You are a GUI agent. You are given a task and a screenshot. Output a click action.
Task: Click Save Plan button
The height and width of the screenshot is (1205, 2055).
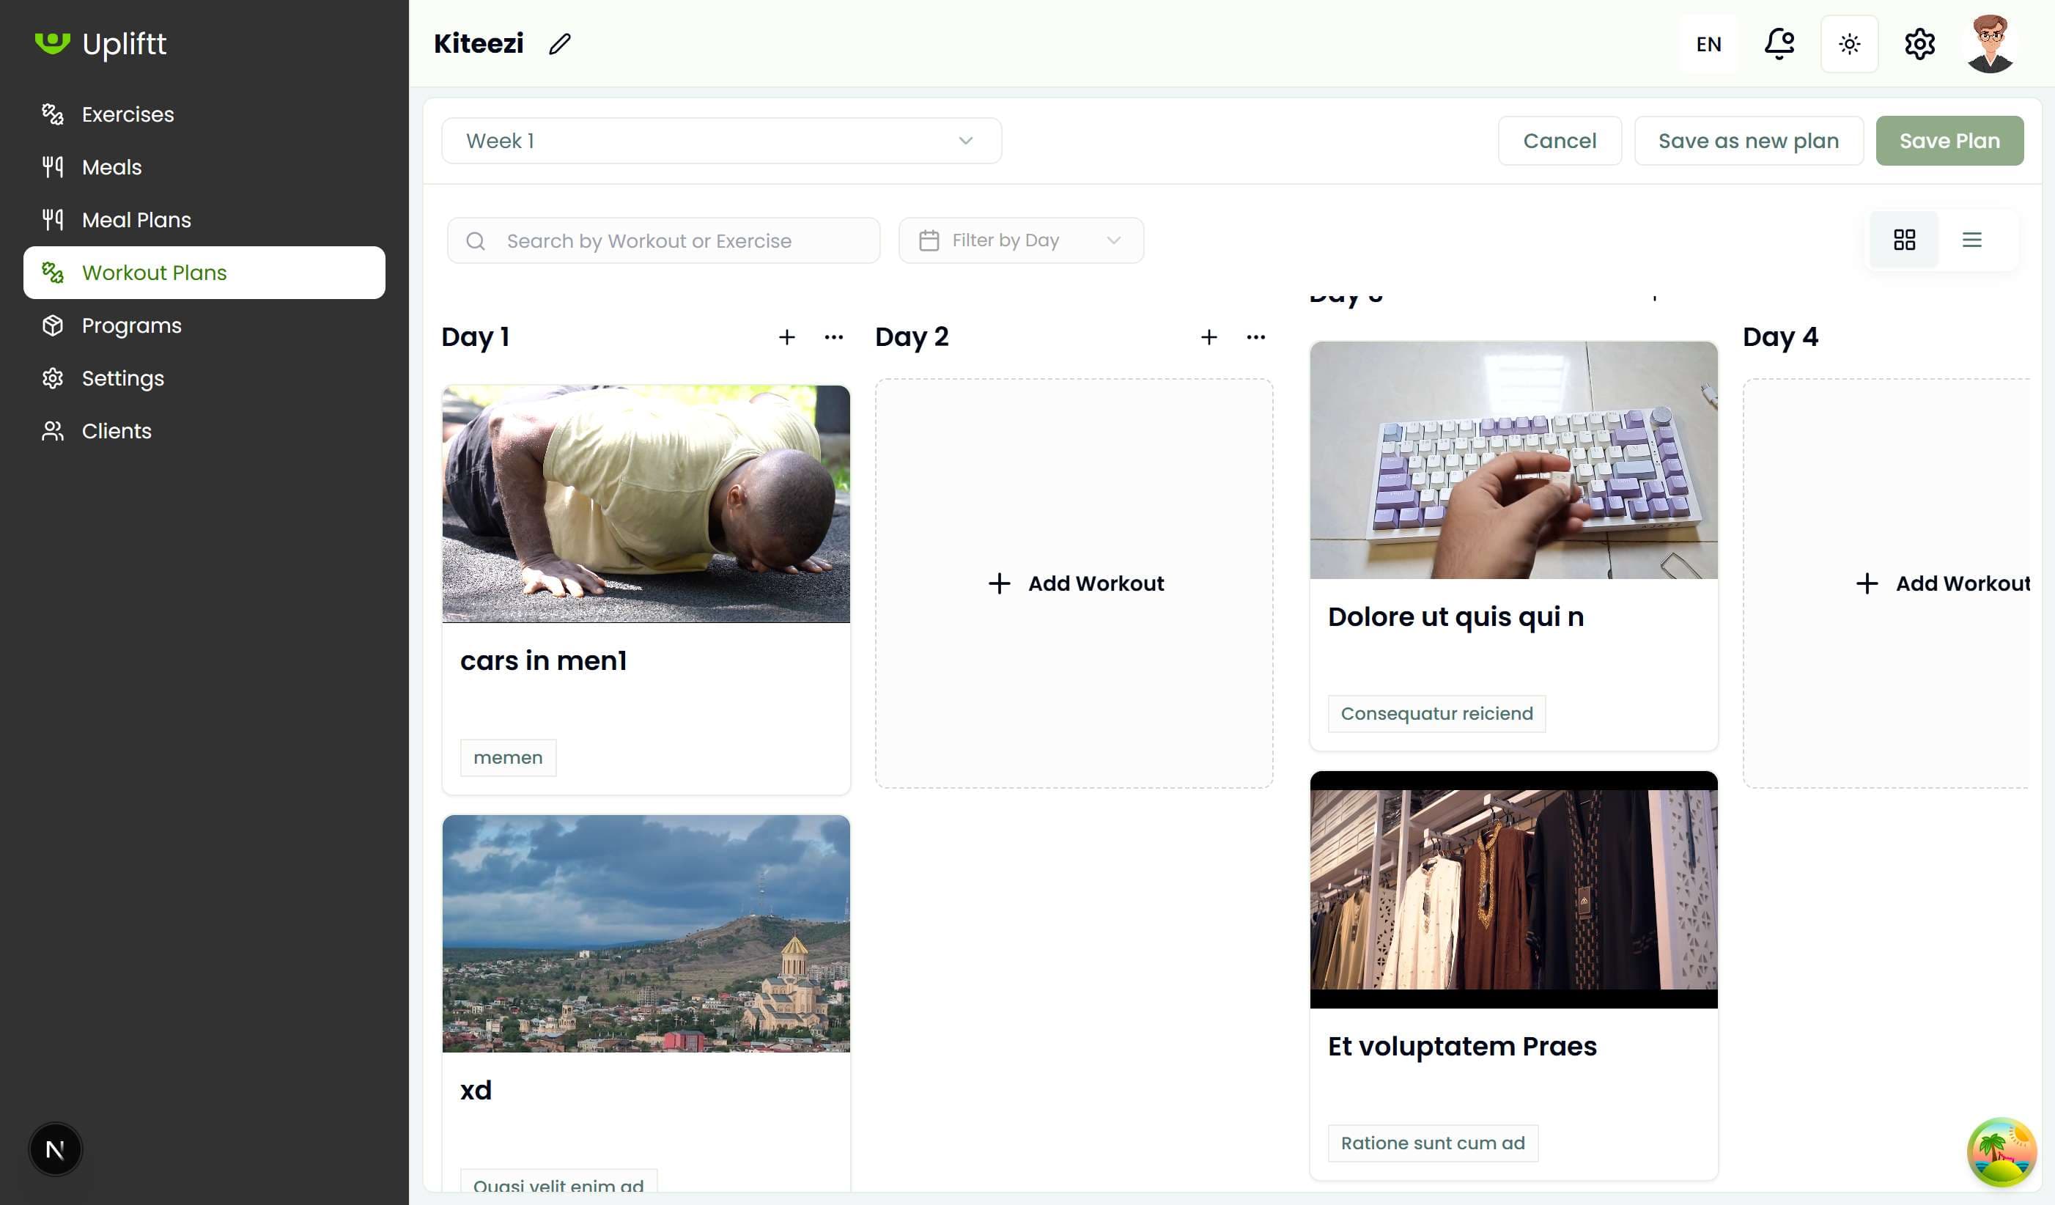1949,140
